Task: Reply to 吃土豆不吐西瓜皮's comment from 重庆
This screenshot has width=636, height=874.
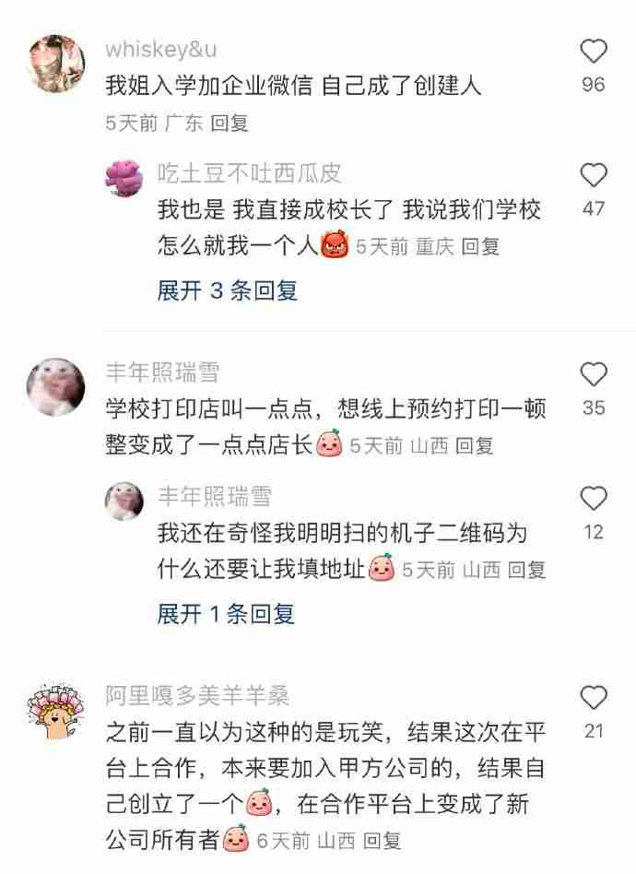Action: pyautogui.click(x=480, y=246)
